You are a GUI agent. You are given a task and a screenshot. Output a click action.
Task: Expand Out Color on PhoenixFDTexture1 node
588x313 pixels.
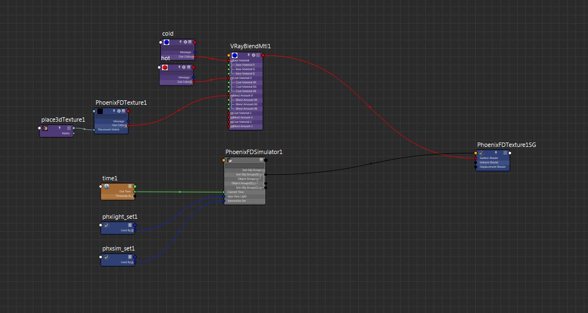[126, 126]
